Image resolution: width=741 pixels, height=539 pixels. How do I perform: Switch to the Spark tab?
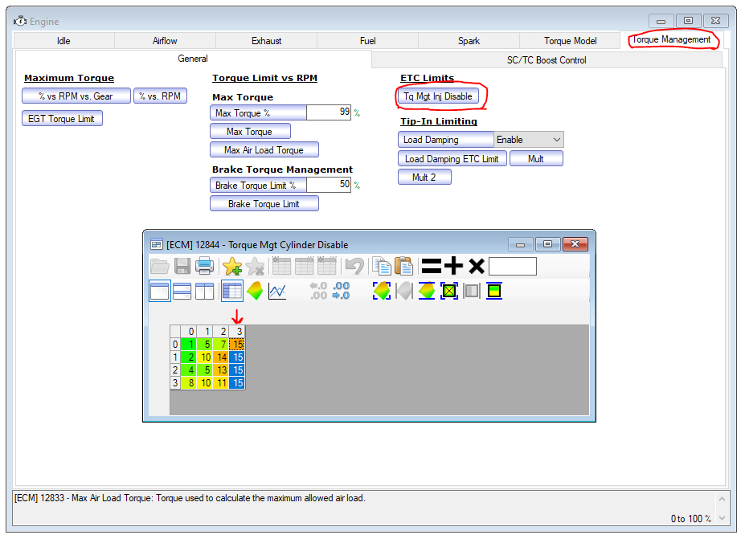469,41
